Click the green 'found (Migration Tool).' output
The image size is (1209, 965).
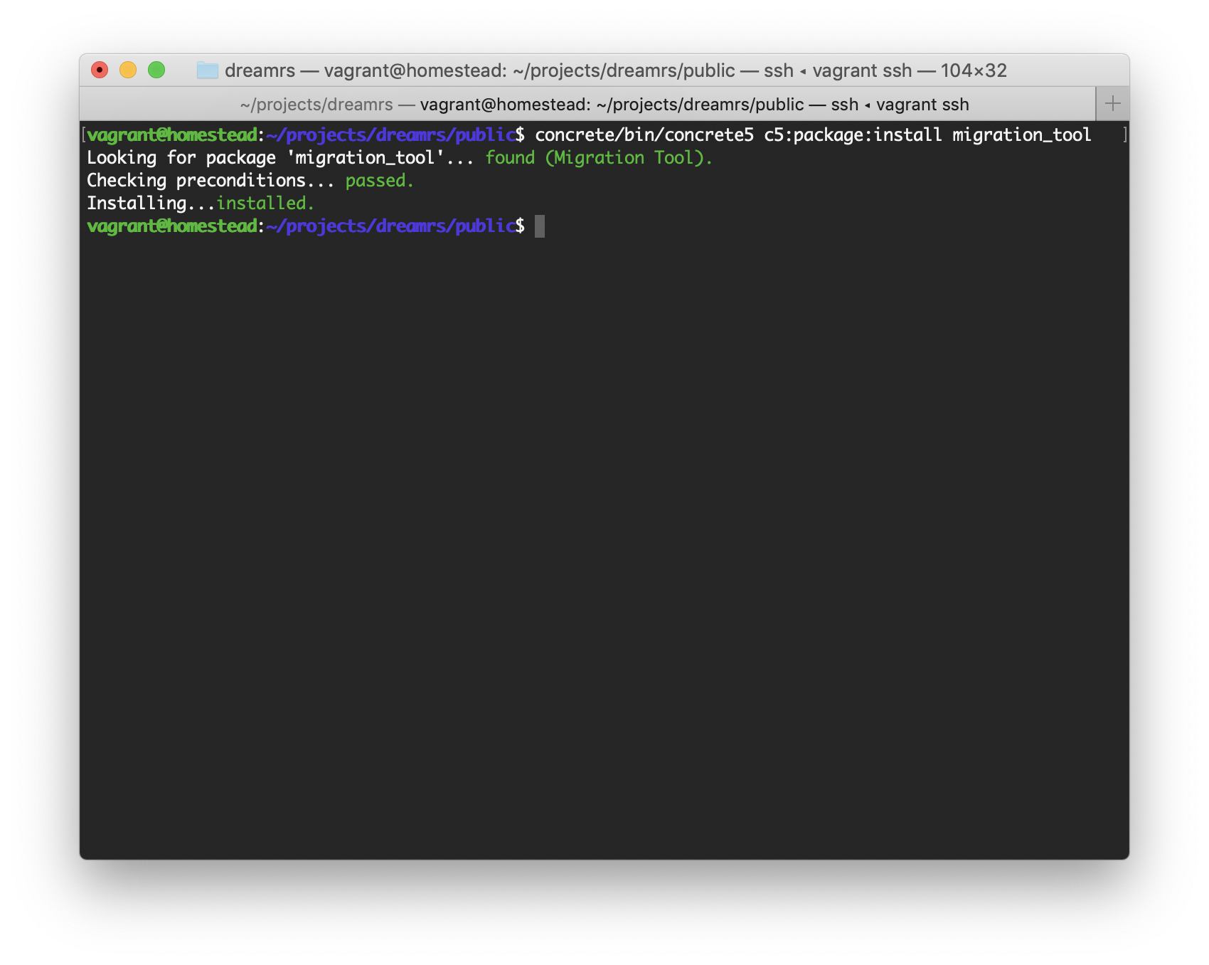(598, 158)
